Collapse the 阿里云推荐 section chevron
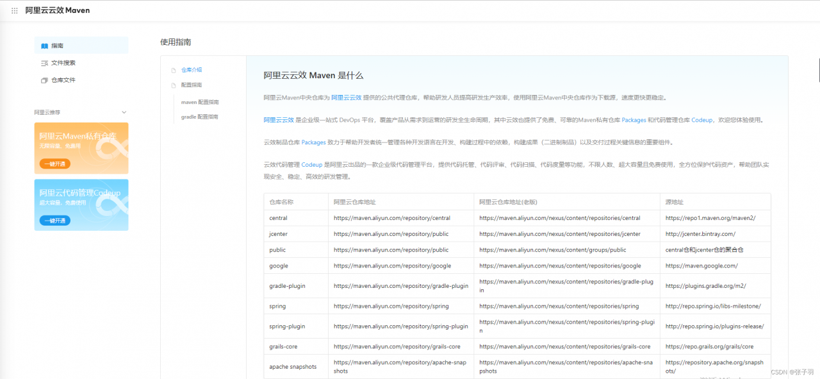 click(124, 112)
